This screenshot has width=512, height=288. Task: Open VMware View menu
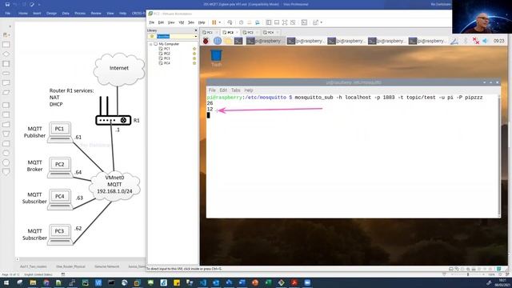point(171,22)
